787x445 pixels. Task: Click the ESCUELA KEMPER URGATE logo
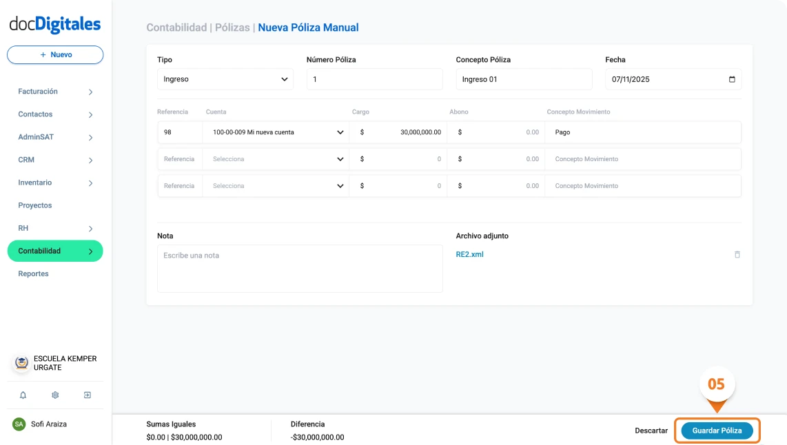coord(21,363)
